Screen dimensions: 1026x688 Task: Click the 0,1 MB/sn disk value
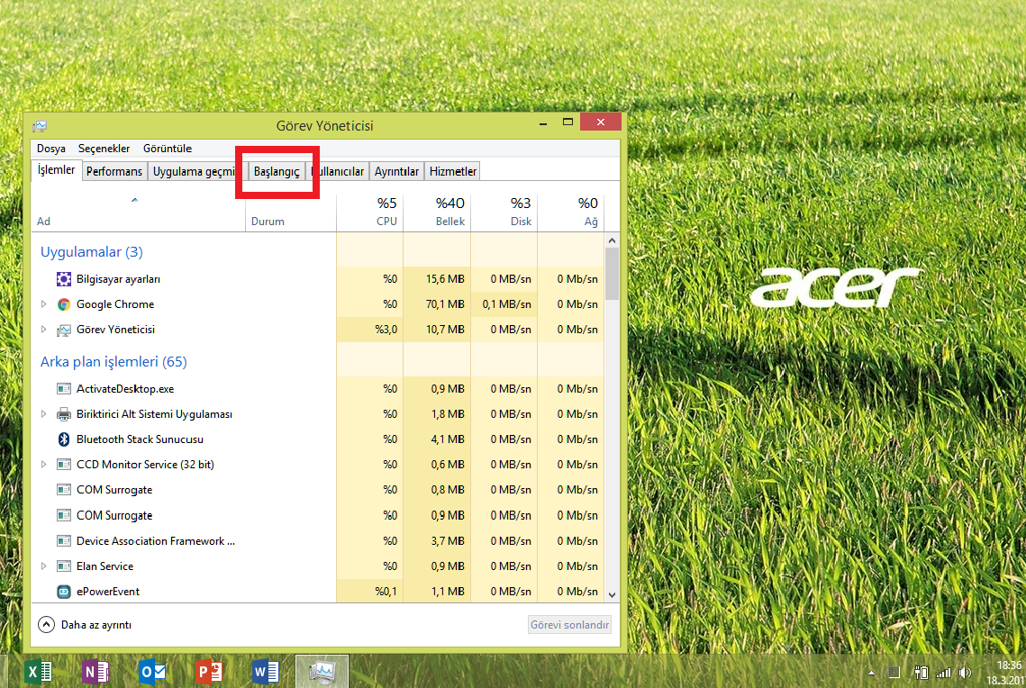click(507, 304)
